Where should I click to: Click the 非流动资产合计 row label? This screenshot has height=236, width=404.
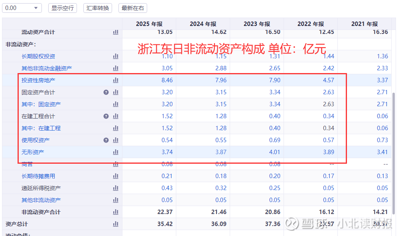(x=41, y=212)
